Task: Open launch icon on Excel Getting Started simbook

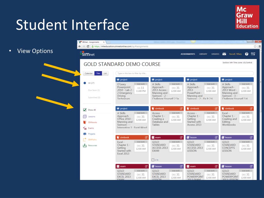Action: 146,137
